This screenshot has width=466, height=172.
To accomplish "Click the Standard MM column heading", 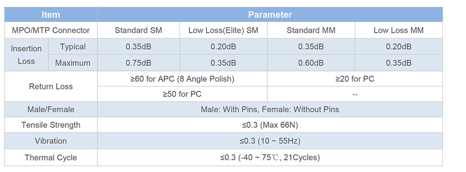I will point(311,30).
